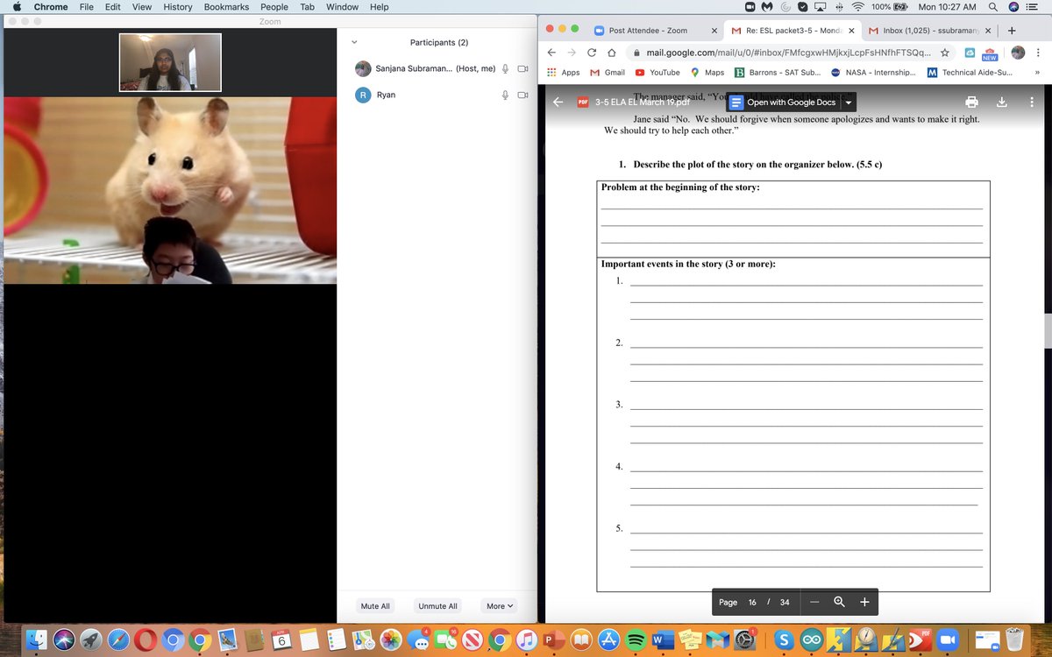Open Trash in the Dock
Image resolution: width=1052 pixels, height=657 pixels.
1014,639
